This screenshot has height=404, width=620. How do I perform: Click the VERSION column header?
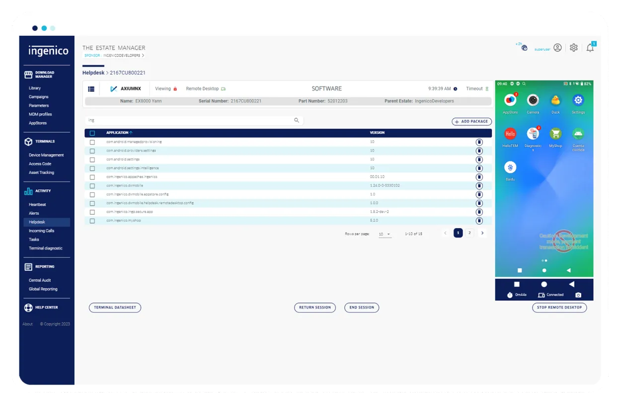point(377,133)
